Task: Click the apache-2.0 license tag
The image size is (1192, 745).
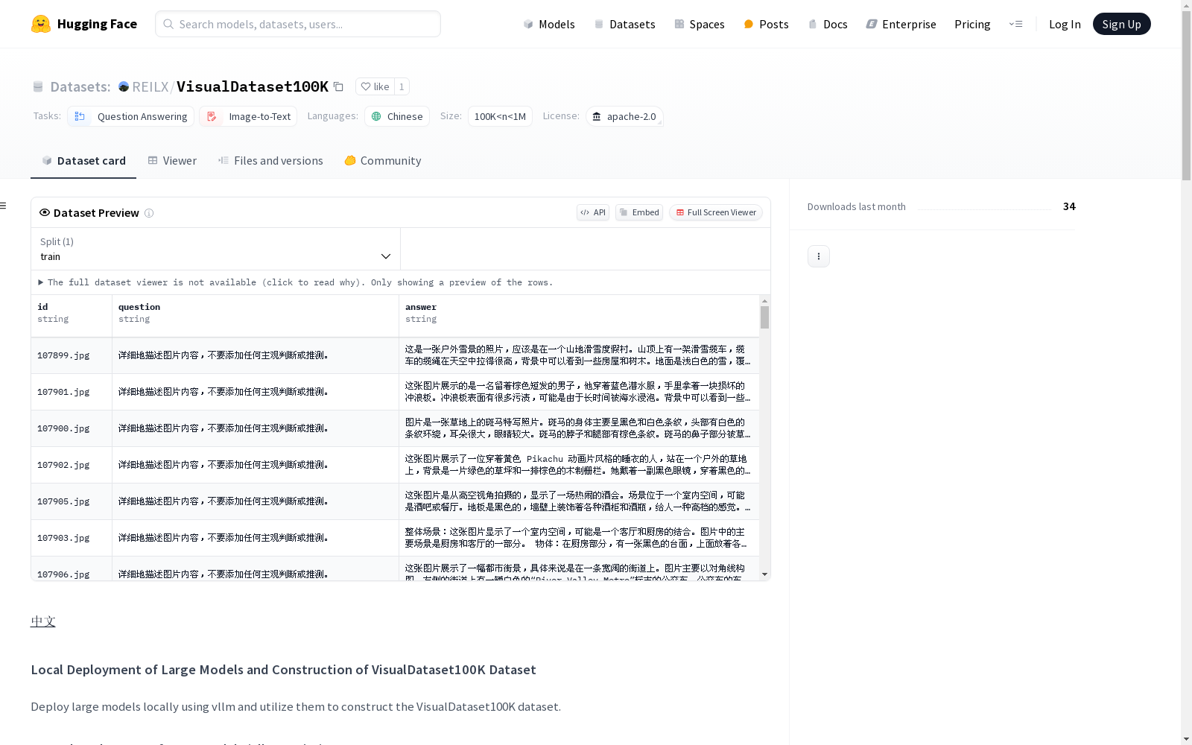Action: tap(624, 116)
